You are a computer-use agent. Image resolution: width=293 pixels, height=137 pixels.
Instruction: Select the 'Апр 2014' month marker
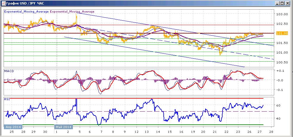click(13, 127)
